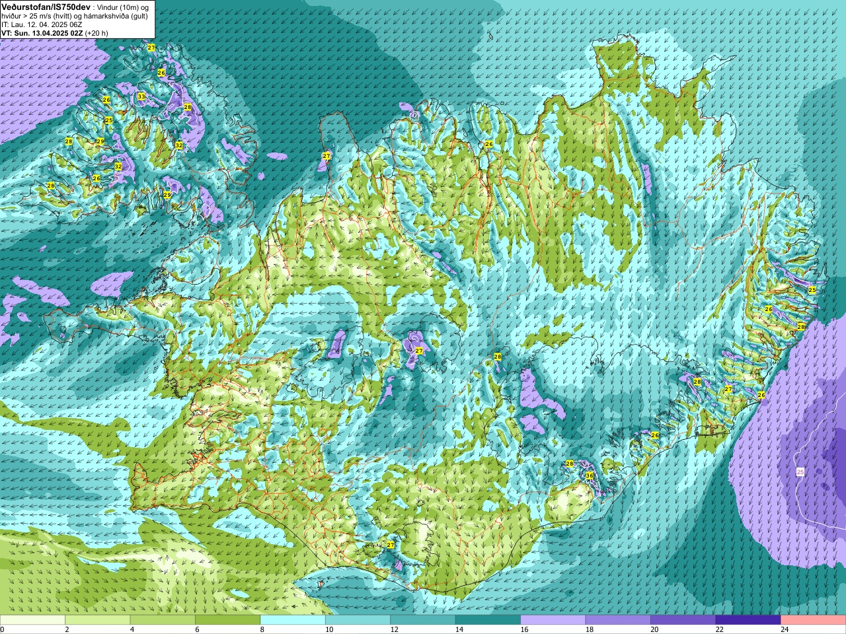Click the yellow '28' label beside the '36'

[x=570, y=464]
